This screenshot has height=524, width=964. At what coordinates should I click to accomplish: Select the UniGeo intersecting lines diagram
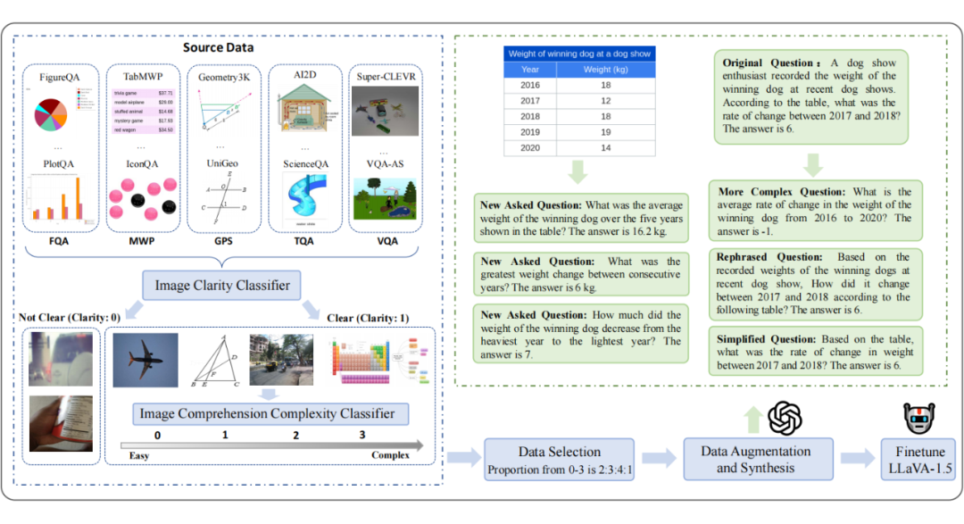225,197
